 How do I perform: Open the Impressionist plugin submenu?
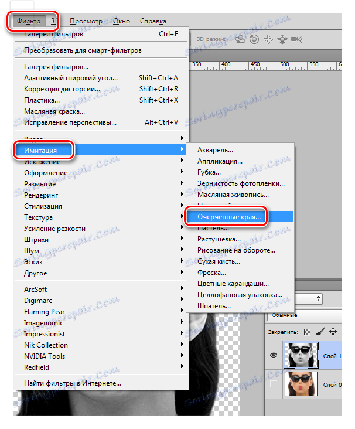[101, 334]
